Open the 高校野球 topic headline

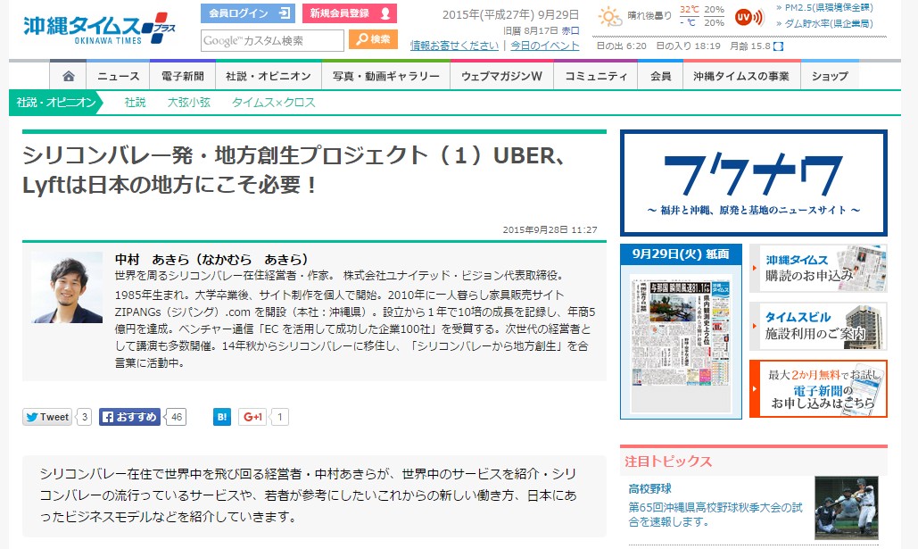649,488
